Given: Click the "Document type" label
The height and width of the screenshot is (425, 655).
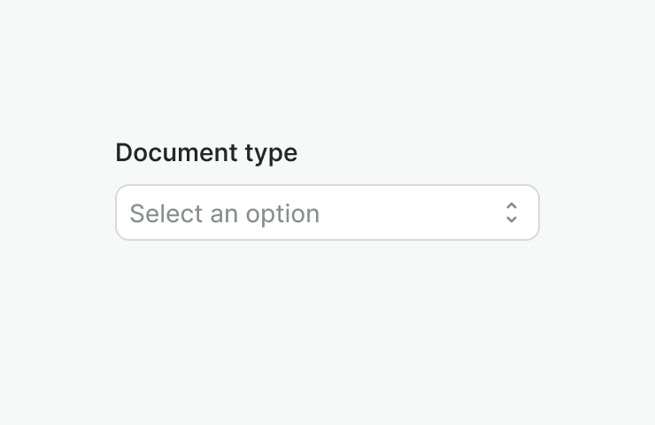Looking at the screenshot, I should [206, 153].
